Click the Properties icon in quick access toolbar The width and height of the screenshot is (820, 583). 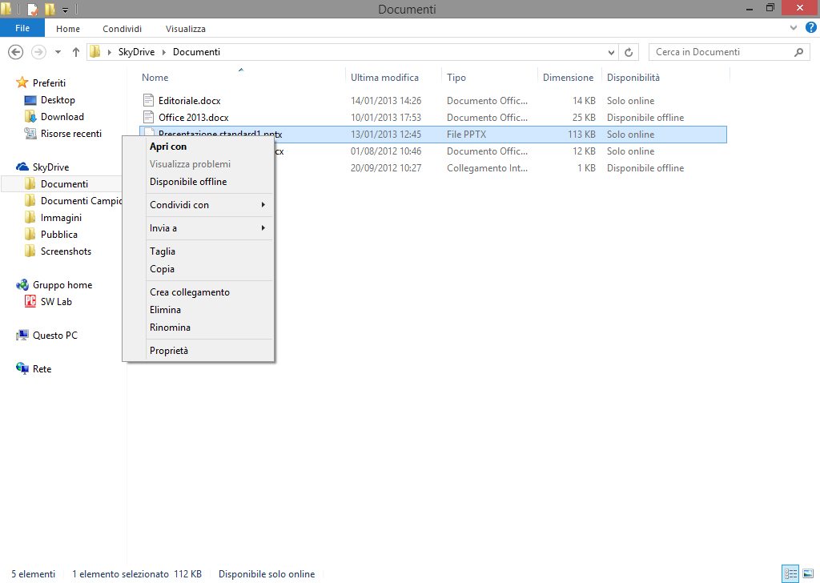pyautogui.click(x=33, y=10)
